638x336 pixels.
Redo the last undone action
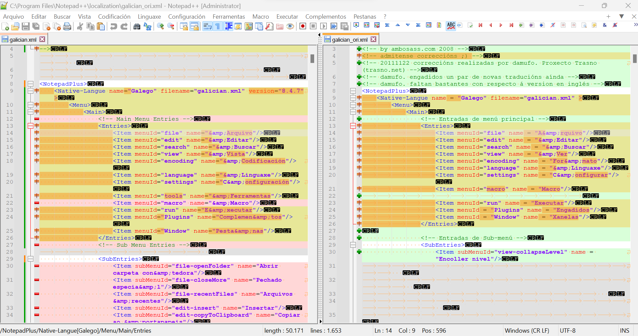tap(124, 26)
